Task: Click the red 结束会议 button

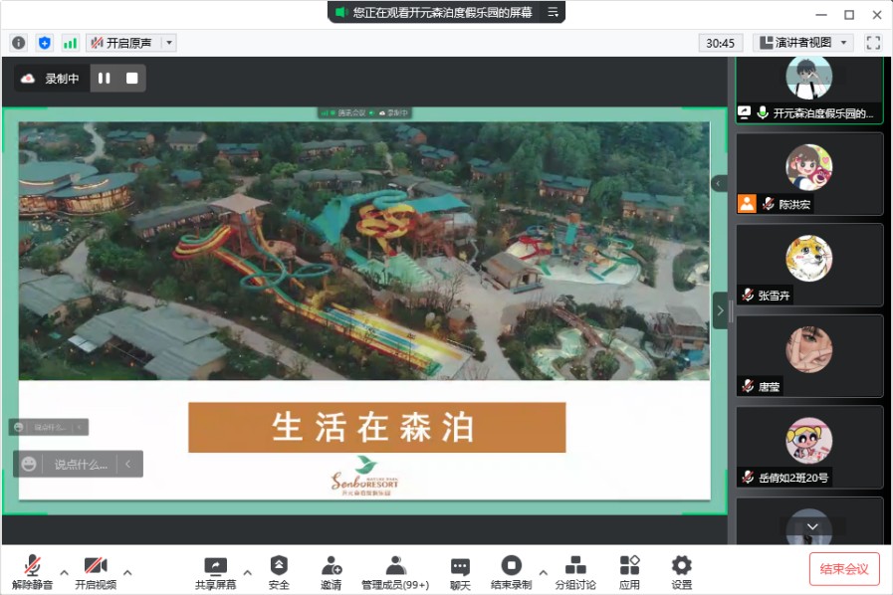Action: [844, 569]
